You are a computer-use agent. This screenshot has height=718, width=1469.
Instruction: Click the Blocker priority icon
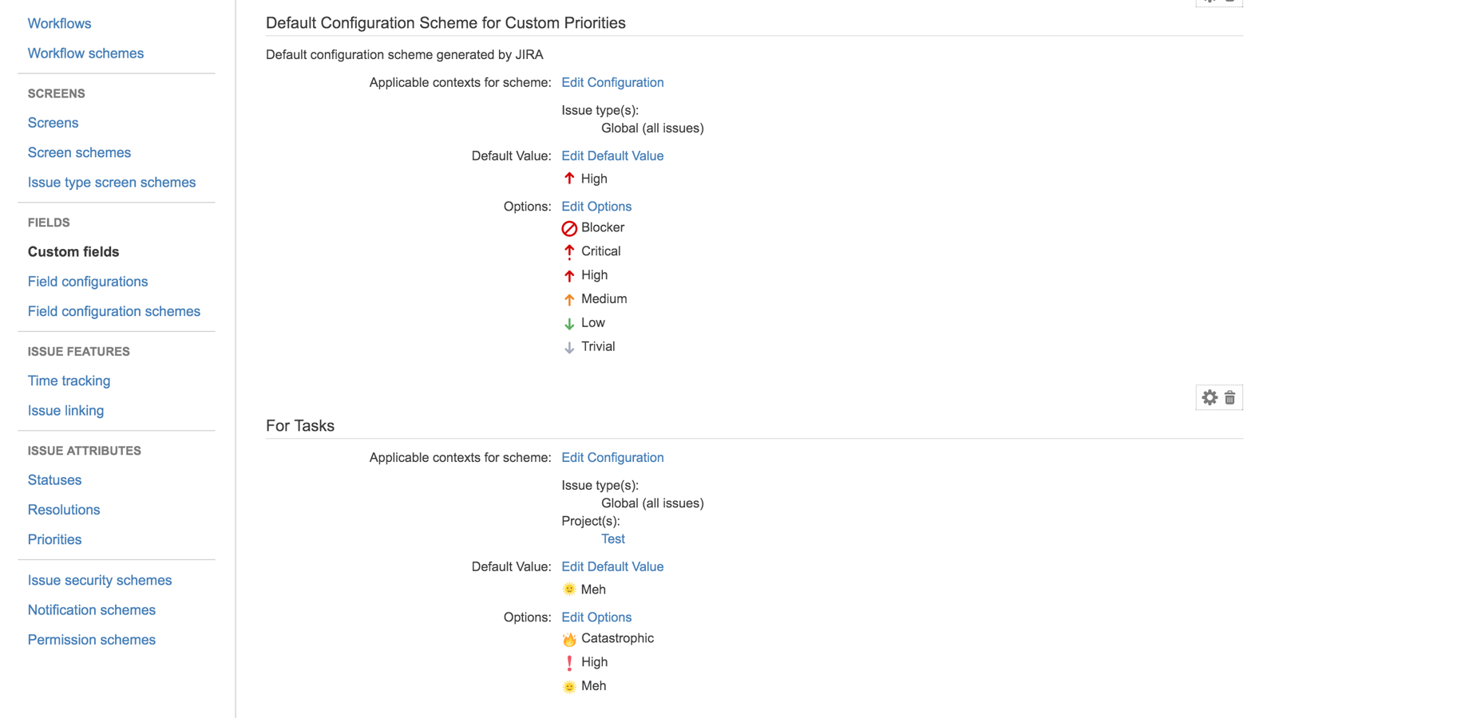click(568, 228)
